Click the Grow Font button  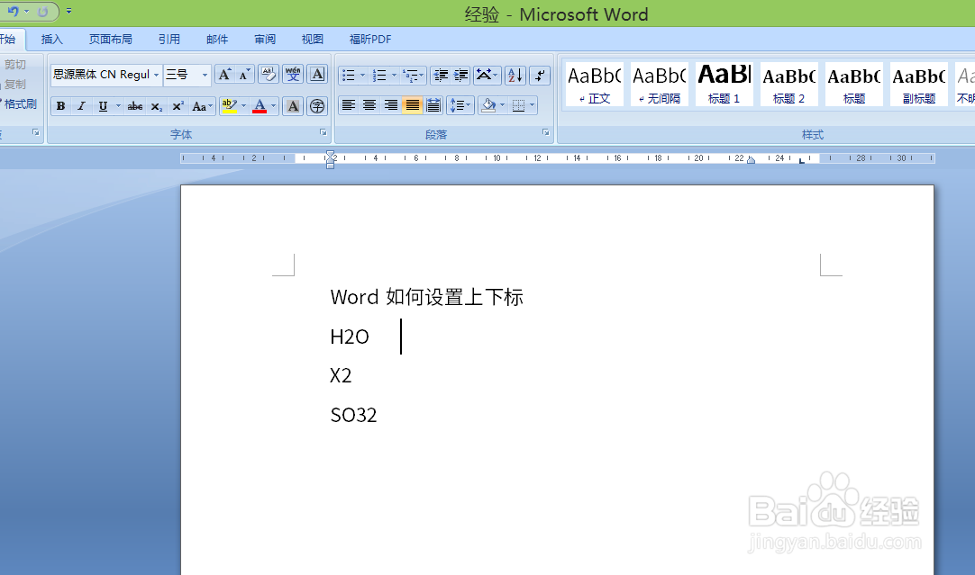click(x=224, y=75)
